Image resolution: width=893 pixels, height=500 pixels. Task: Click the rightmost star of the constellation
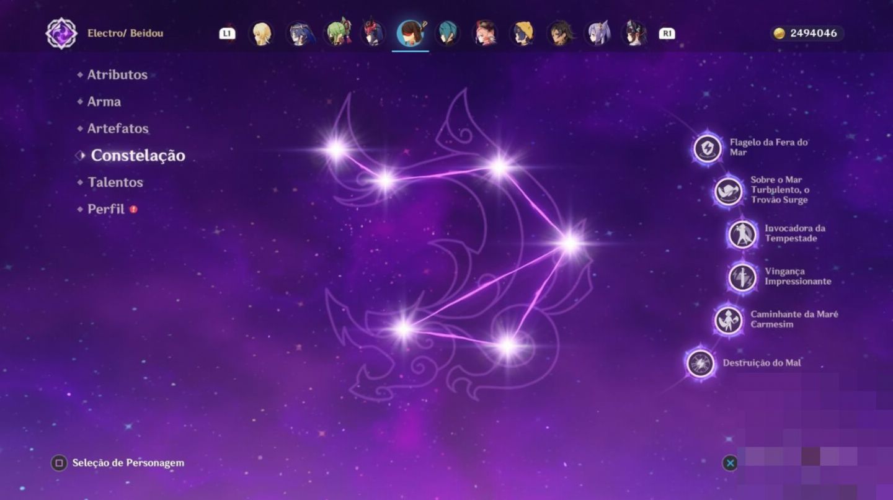coord(570,243)
